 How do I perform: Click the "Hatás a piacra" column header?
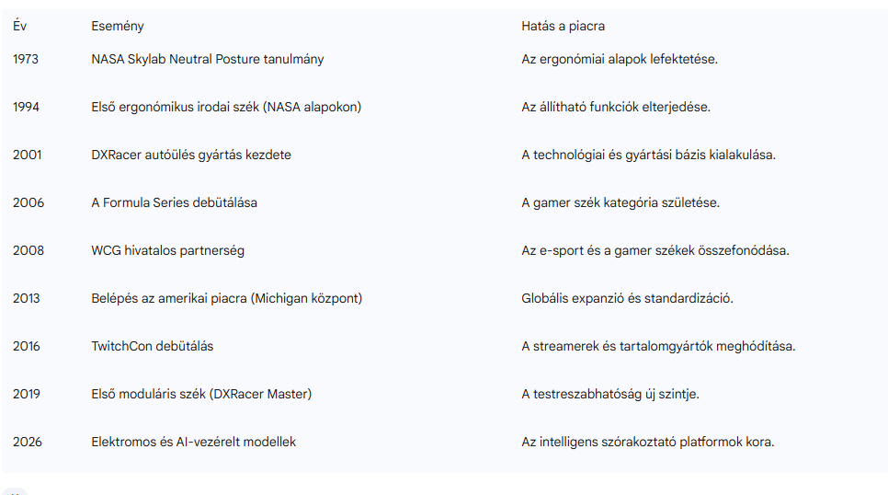563,27
